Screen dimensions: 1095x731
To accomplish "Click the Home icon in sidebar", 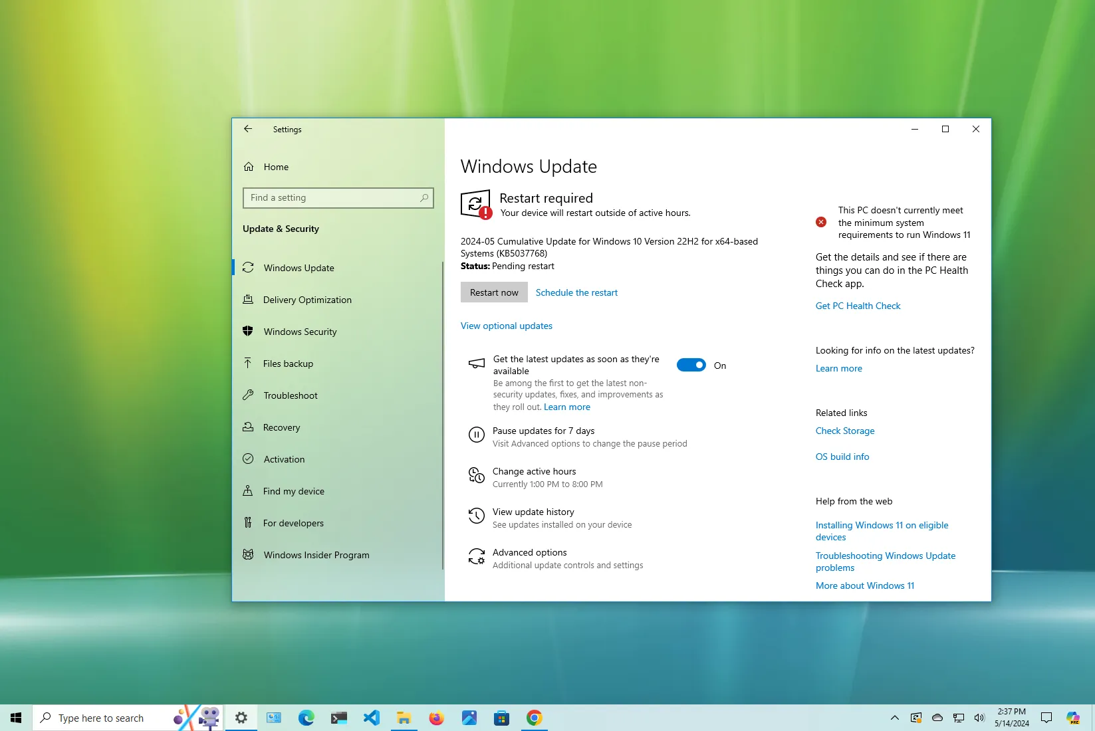I will pos(249,167).
